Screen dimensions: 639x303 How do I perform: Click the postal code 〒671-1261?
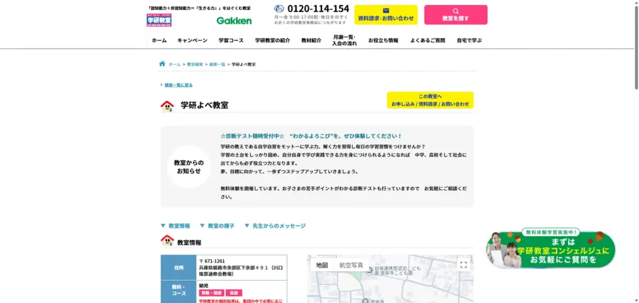tap(212, 261)
